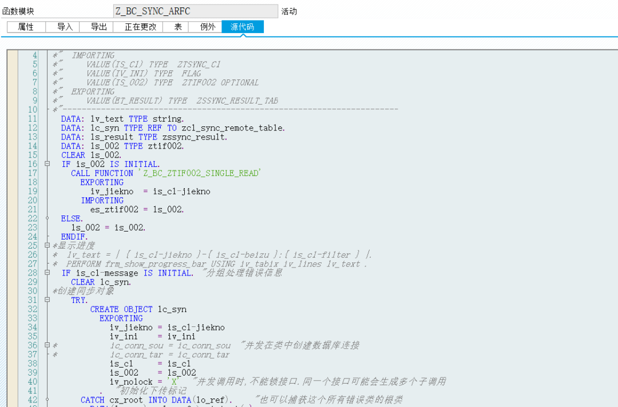Click line number 32 in the gutter
This screenshot has height=407, width=618.
point(32,309)
